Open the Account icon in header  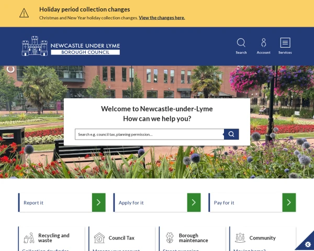pyautogui.click(x=264, y=43)
